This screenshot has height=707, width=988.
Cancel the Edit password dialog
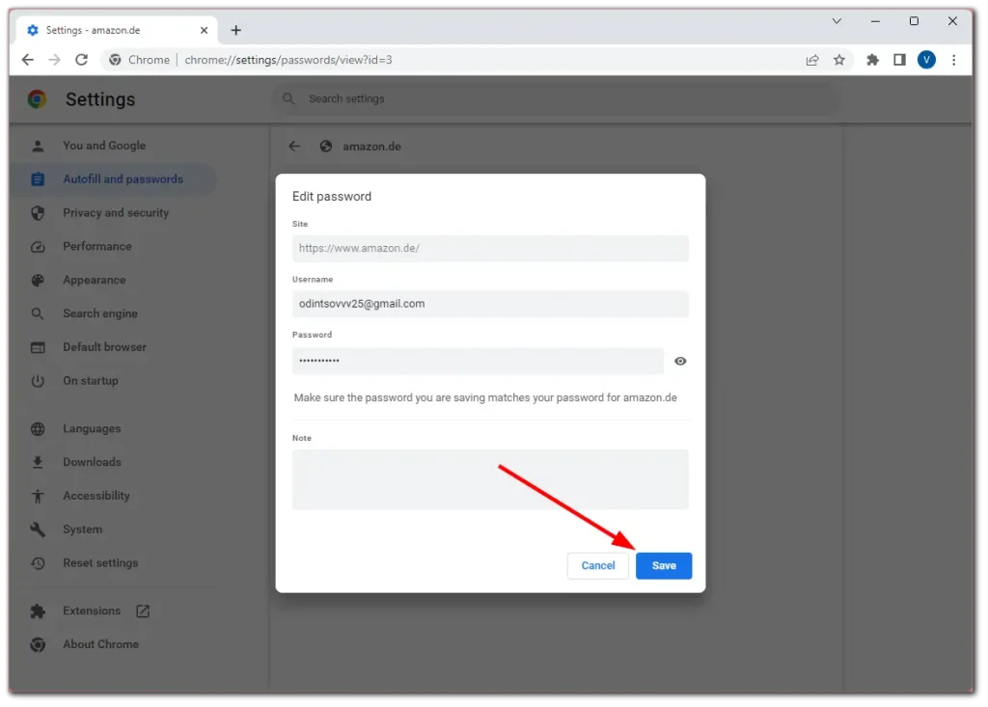pos(597,565)
